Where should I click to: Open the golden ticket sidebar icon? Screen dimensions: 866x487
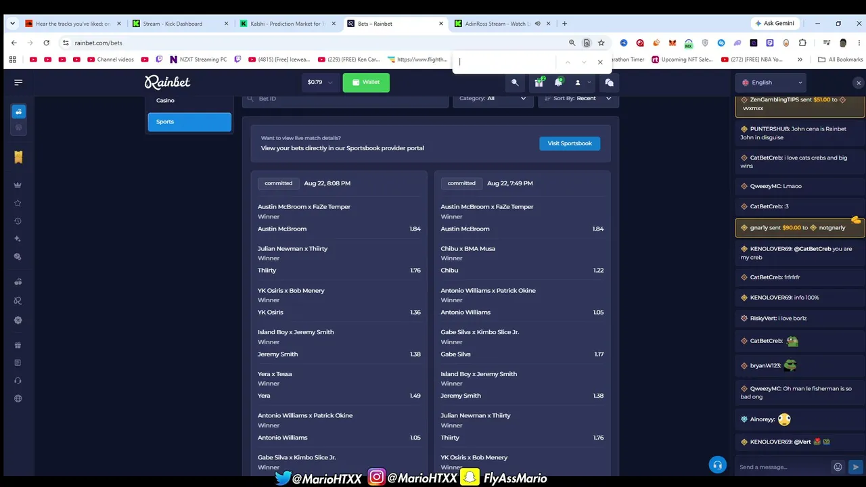[x=18, y=157]
